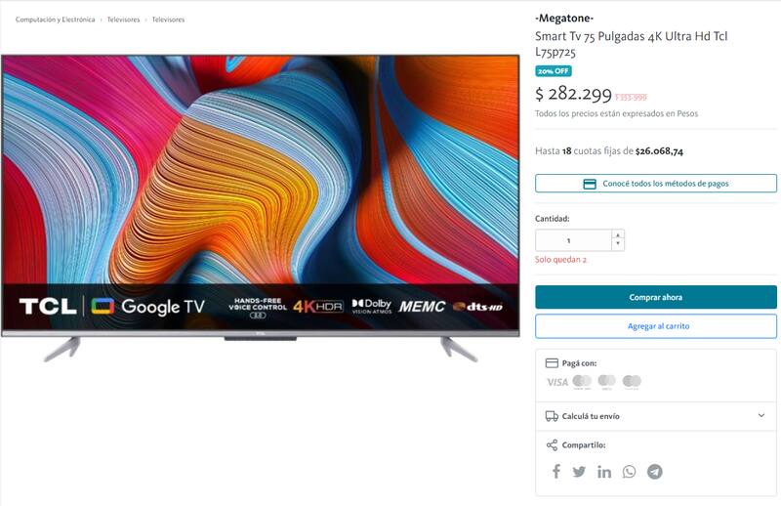This screenshot has width=781, height=506.
Task: Click the Comprar ahora button
Action: (656, 297)
